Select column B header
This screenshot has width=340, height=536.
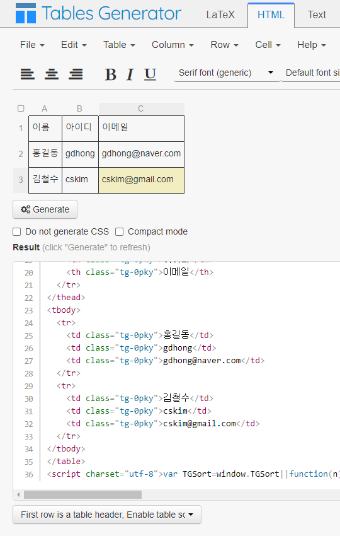tap(79, 108)
